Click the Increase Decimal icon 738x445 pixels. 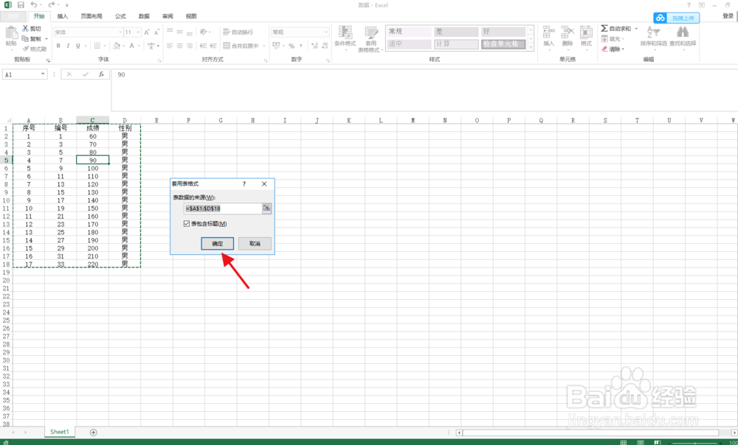click(x=314, y=46)
